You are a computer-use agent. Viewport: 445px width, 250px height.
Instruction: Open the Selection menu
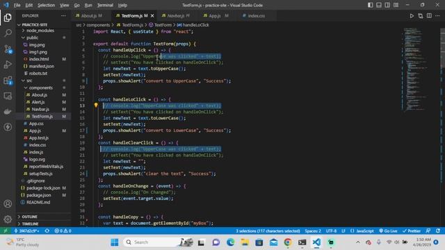[47, 5]
